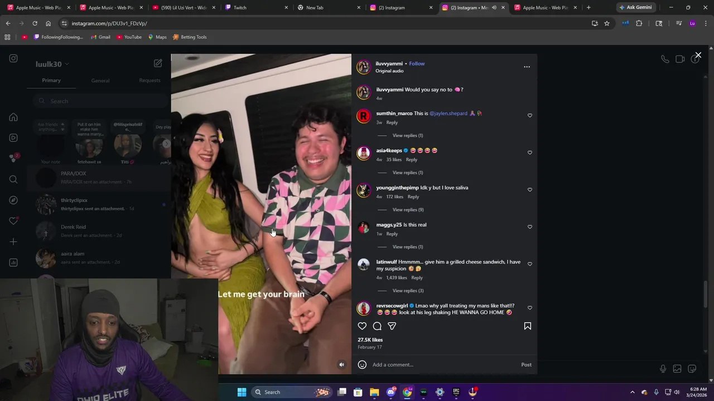
Task: Open Reels in Instagram sidebar
Action: [x=13, y=138]
